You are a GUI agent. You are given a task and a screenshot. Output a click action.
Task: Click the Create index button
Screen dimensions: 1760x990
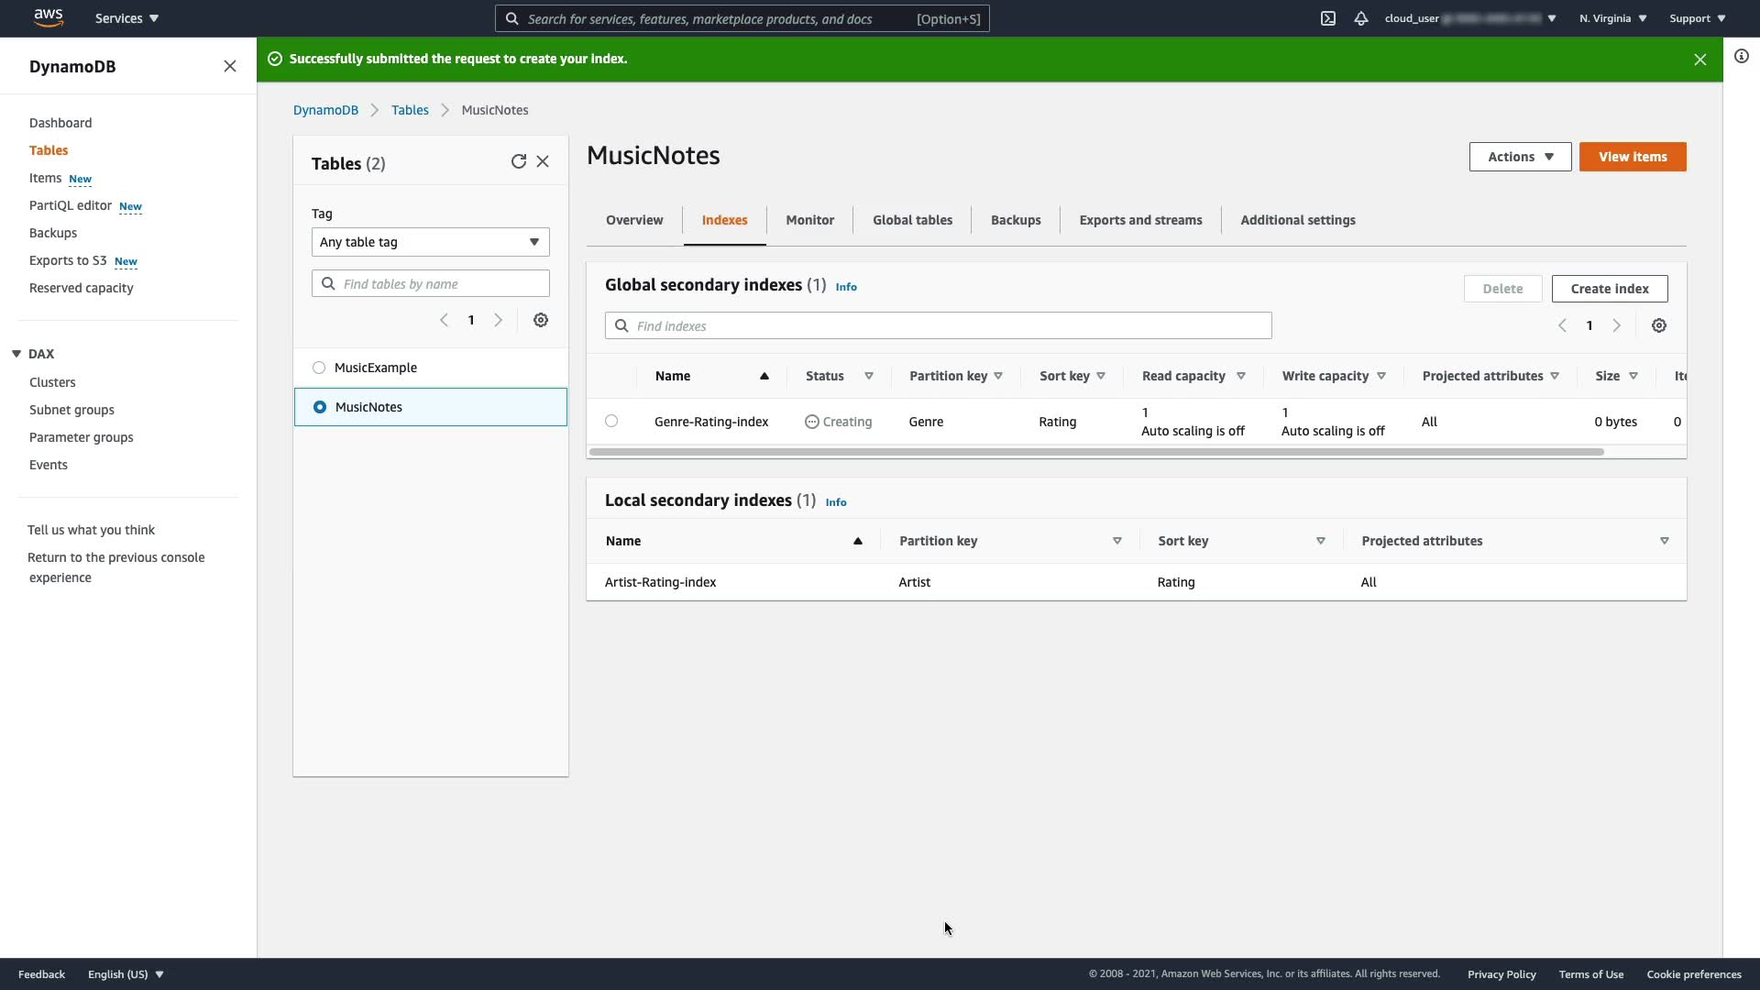coord(1609,289)
